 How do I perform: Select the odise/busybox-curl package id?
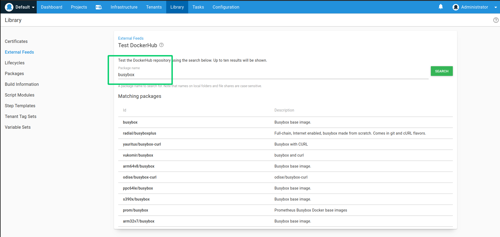point(140,177)
